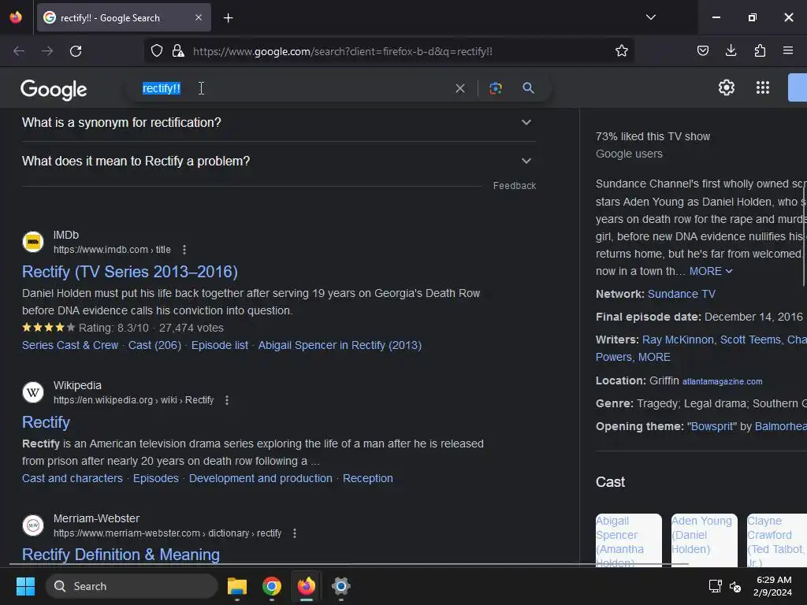Open Abigail Spencer cast card
The width and height of the screenshot is (807, 605).
(x=629, y=540)
